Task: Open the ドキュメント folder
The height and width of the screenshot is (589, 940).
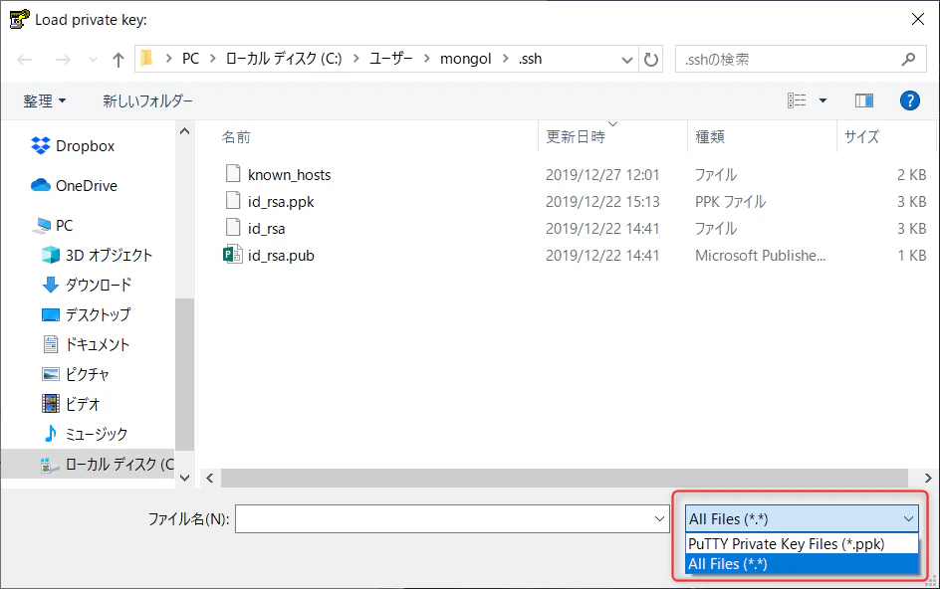Action: (98, 344)
